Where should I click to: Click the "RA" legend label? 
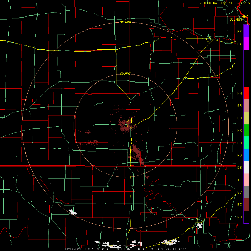point(240,143)
